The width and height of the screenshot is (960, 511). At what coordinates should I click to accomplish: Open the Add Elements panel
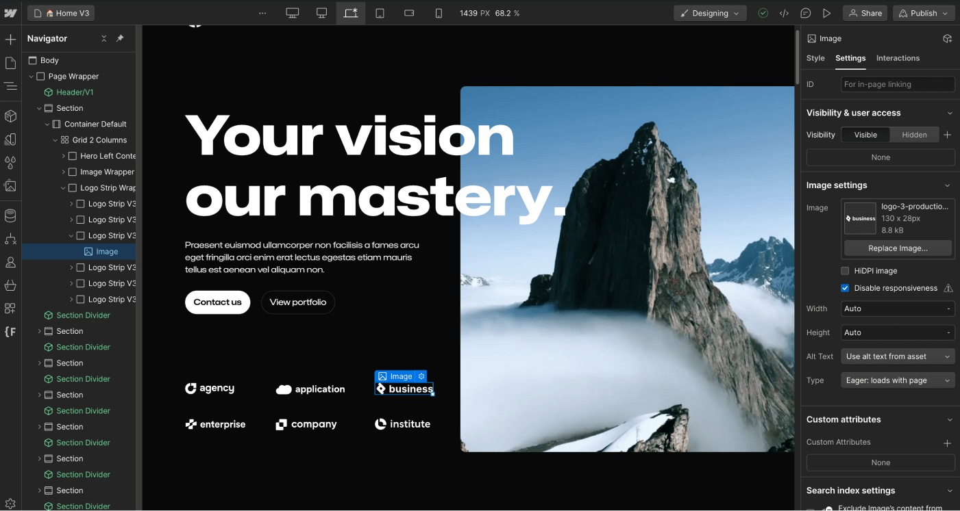click(x=10, y=39)
